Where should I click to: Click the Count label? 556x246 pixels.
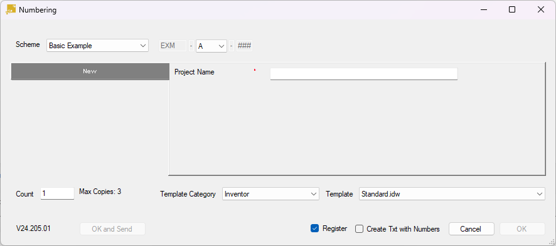point(25,193)
